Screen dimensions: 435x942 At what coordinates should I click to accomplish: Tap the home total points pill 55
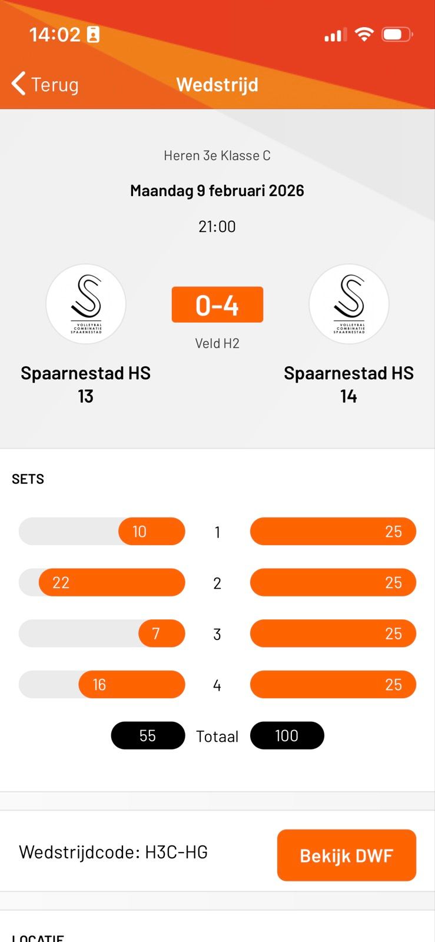(148, 735)
